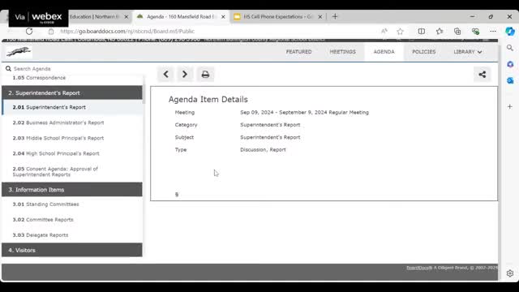Image resolution: width=519 pixels, height=292 pixels.
Task: Expand the Library dropdown menu
Action: pos(467,52)
